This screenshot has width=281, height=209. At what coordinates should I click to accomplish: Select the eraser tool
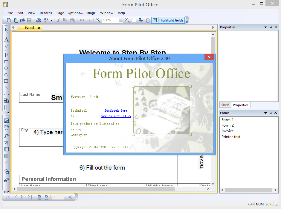pos(7,180)
